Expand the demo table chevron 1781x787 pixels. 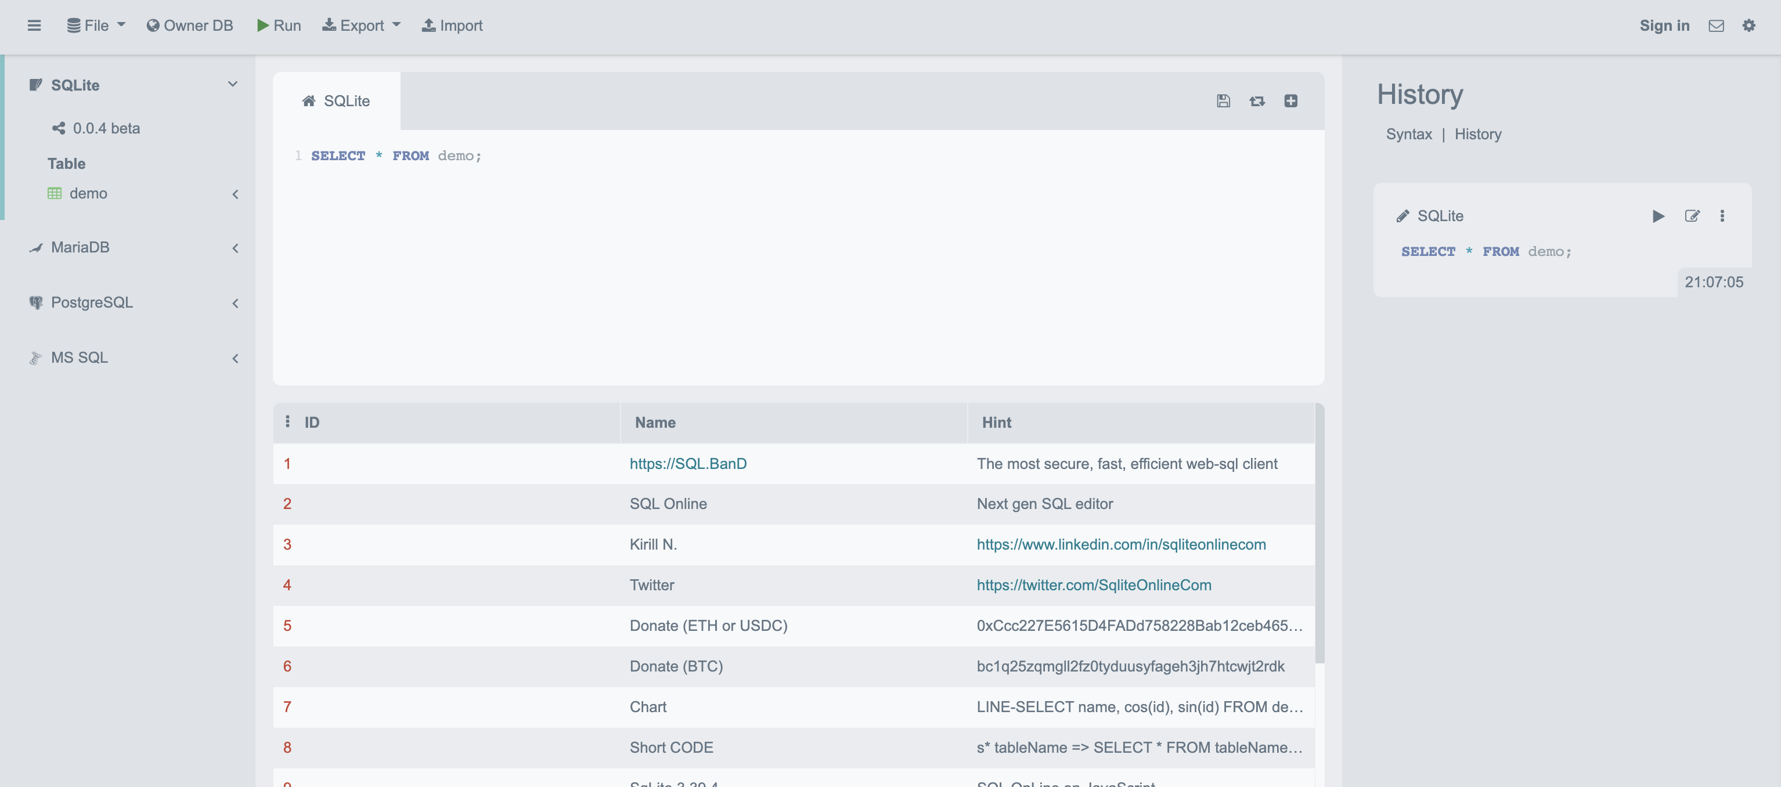[x=235, y=194]
